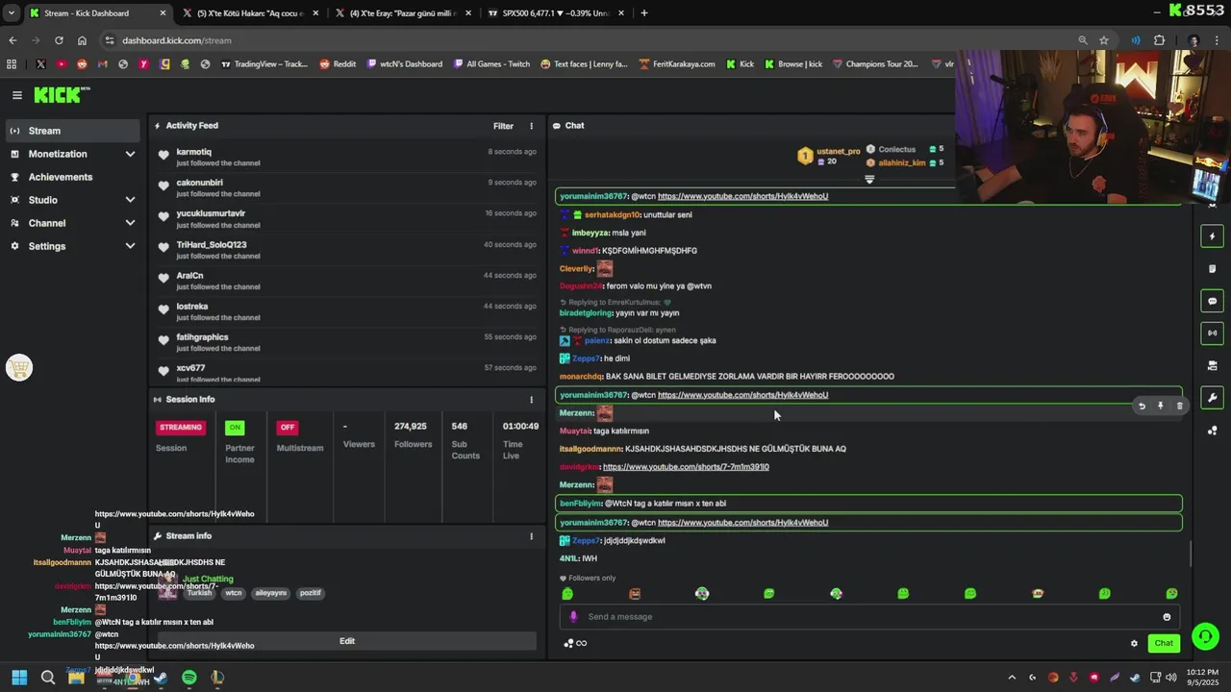Open YouTube shorts link by davidgrim
1231x692 pixels.
[x=686, y=467]
